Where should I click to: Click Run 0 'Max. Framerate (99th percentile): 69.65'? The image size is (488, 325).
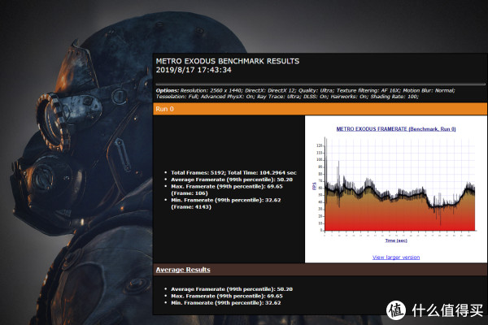click(x=227, y=186)
